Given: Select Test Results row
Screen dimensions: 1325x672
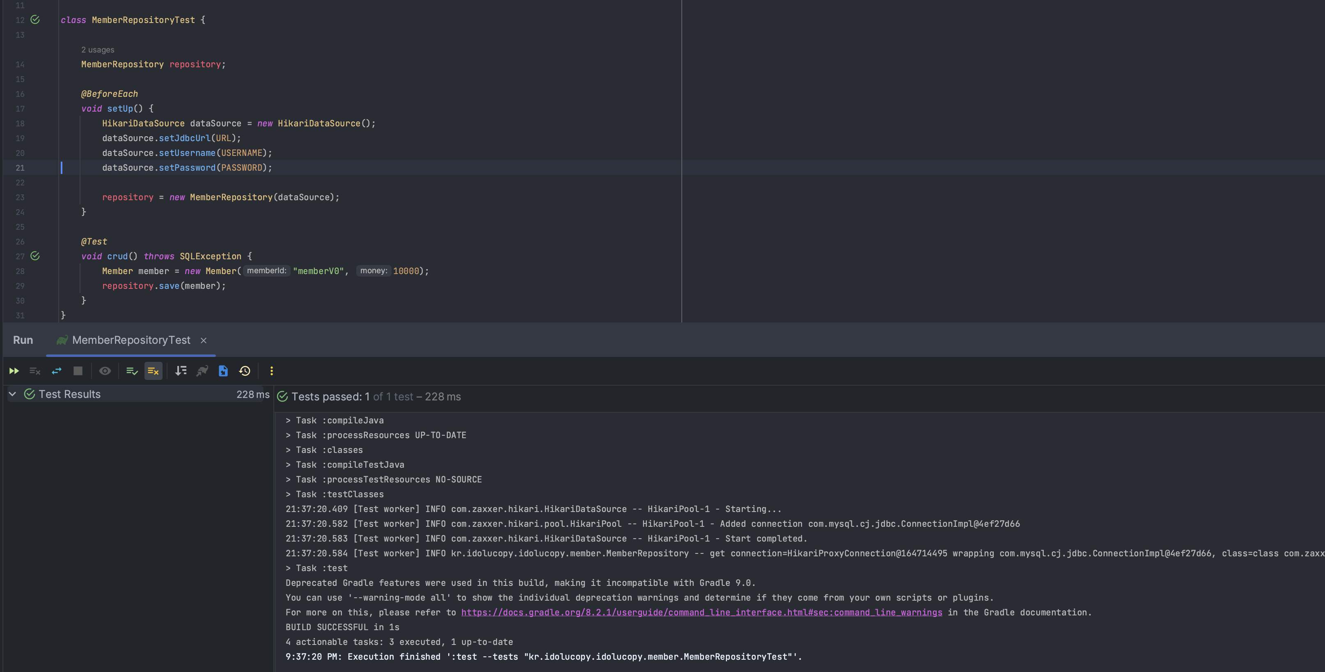Looking at the screenshot, I should (x=69, y=394).
